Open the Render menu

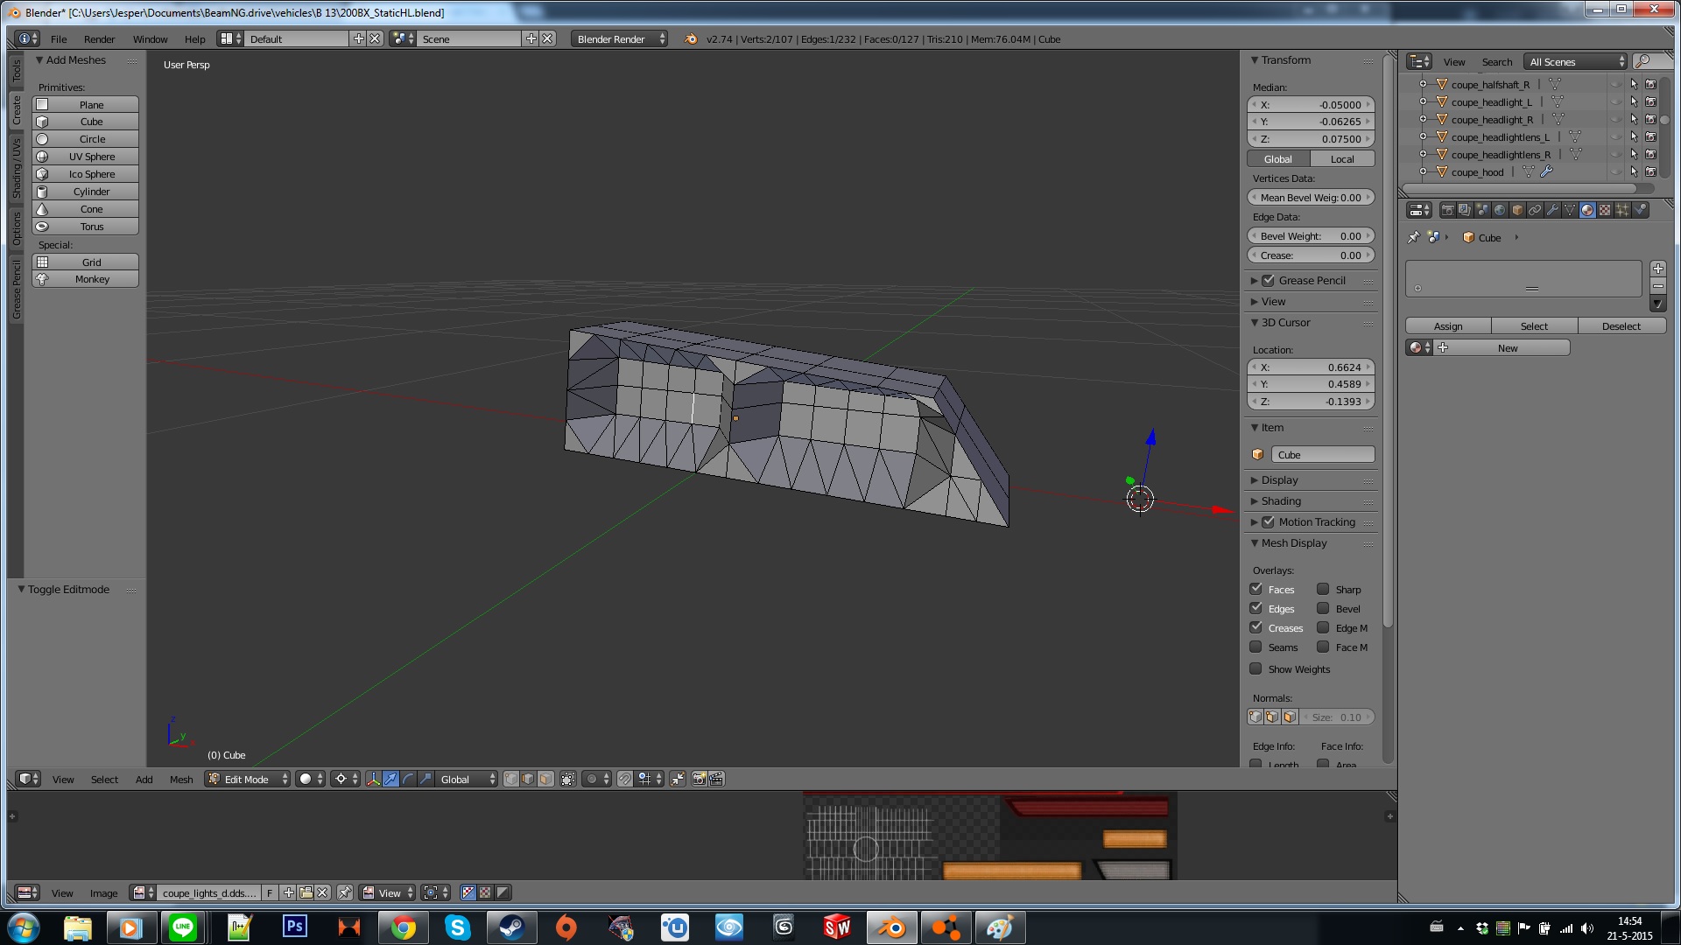(99, 38)
